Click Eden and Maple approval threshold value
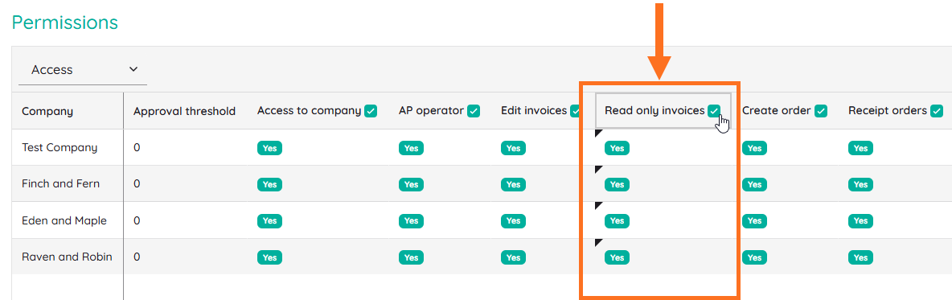This screenshot has height=300, width=952. 137,220
